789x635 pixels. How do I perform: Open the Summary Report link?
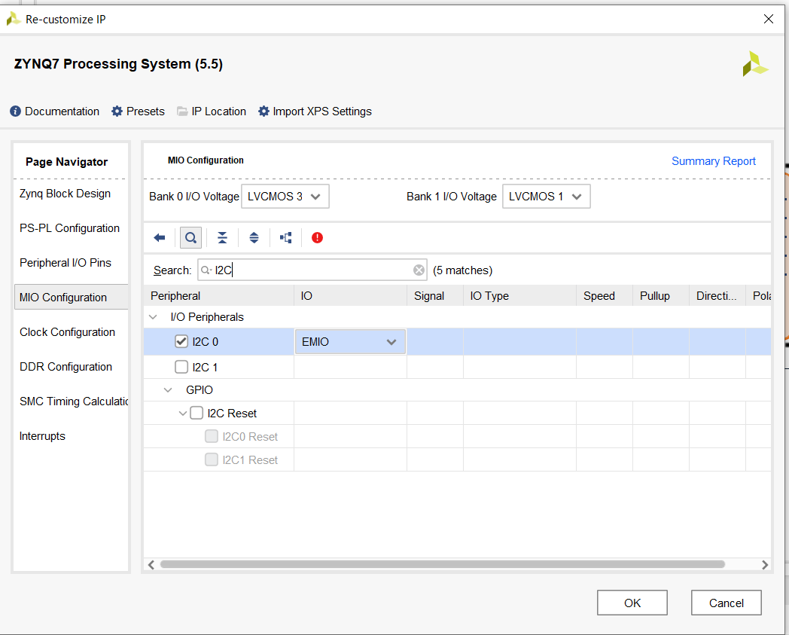coord(714,161)
